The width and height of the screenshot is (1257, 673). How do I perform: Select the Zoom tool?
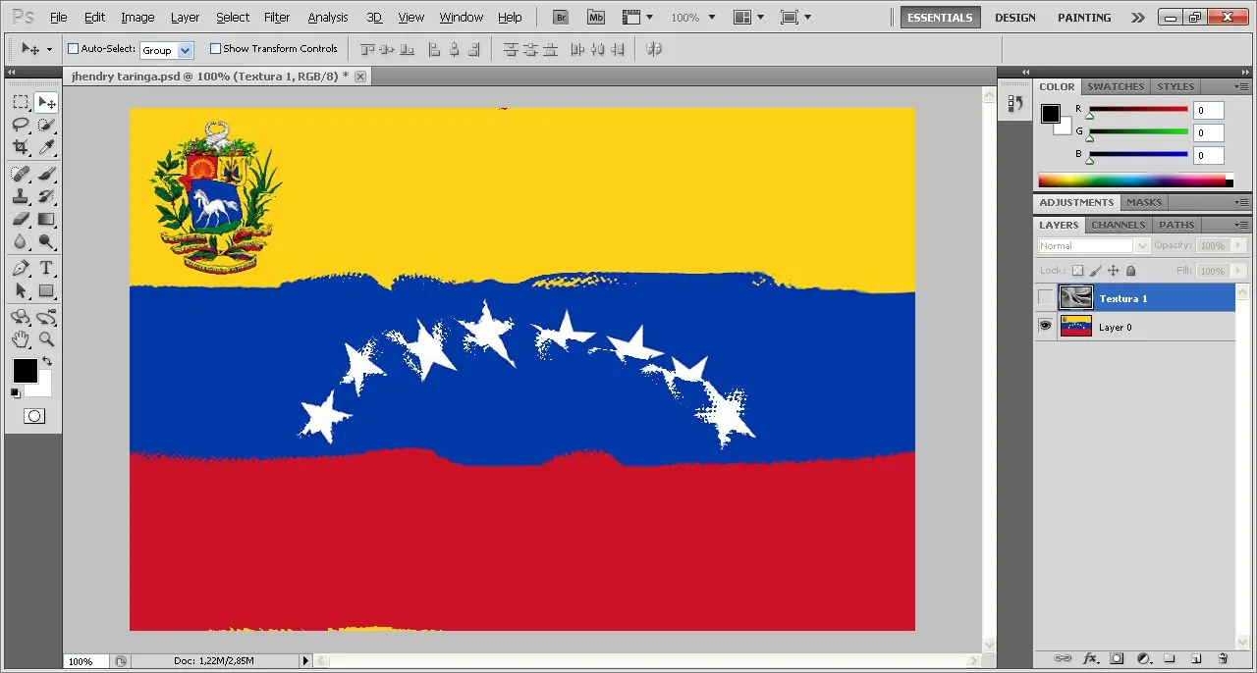pyautogui.click(x=46, y=339)
